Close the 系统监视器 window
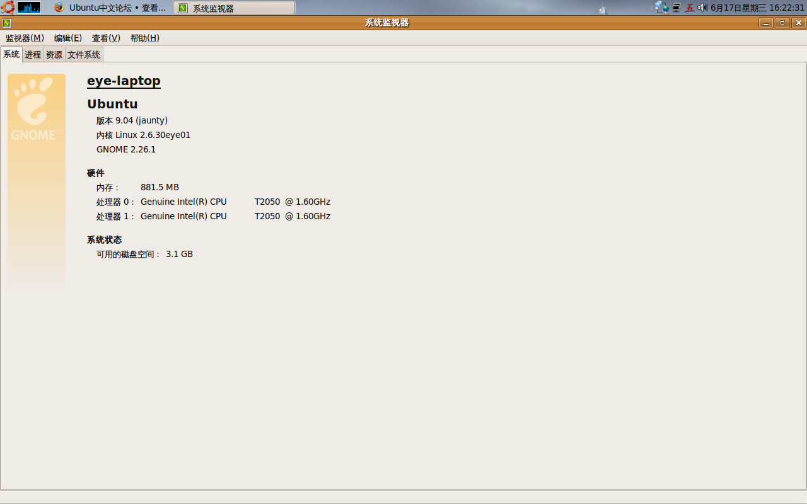Viewport: 807px width, 504px height. point(799,23)
